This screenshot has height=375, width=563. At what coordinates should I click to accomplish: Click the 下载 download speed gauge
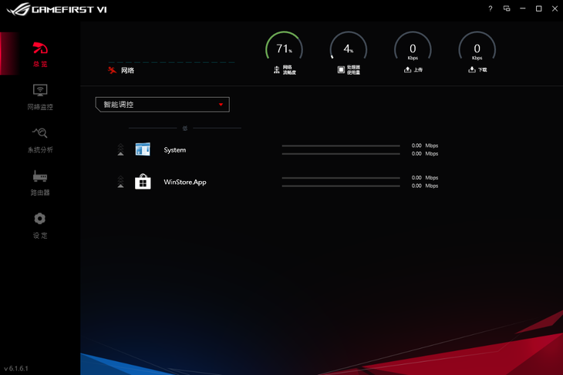(x=477, y=49)
